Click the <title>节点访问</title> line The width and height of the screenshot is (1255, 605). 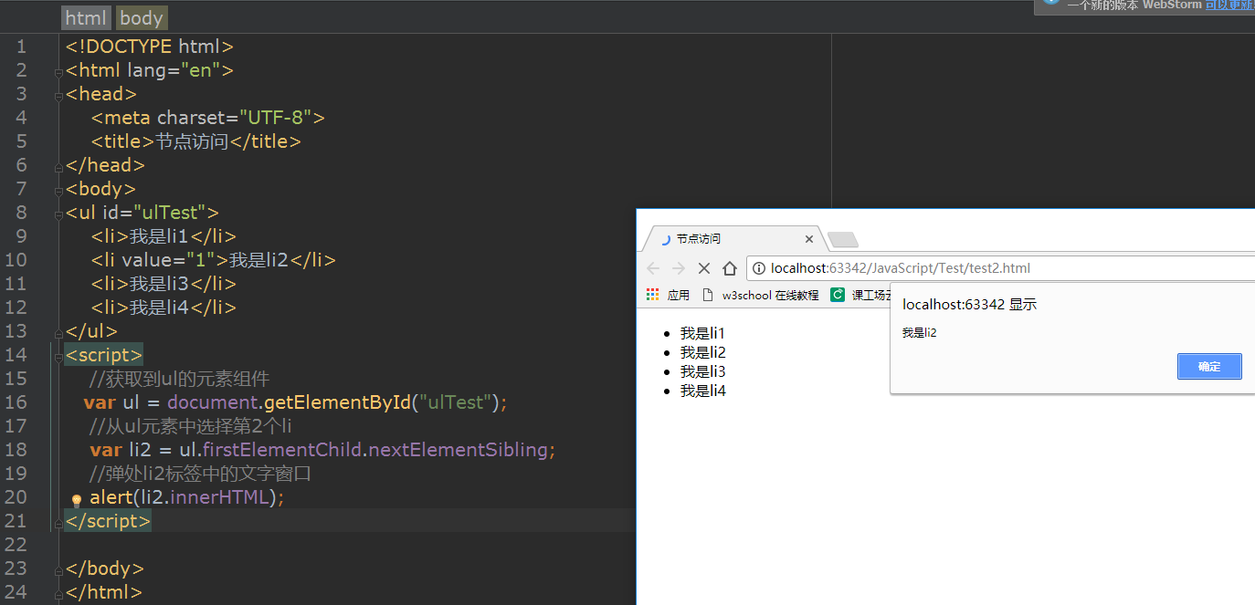click(x=195, y=141)
